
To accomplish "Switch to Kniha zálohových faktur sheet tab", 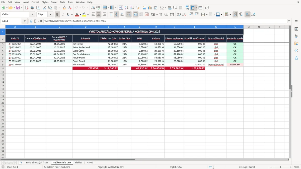I will click(x=37, y=162).
